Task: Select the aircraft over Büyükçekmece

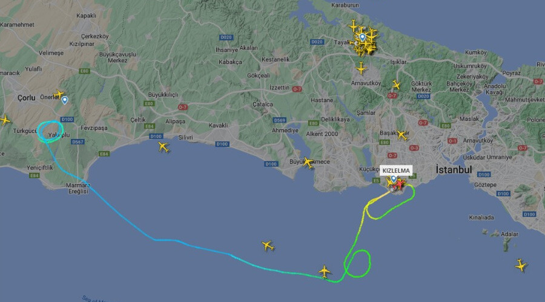Action: pyautogui.click(x=308, y=162)
